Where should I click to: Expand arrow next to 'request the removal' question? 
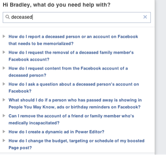(4, 52)
